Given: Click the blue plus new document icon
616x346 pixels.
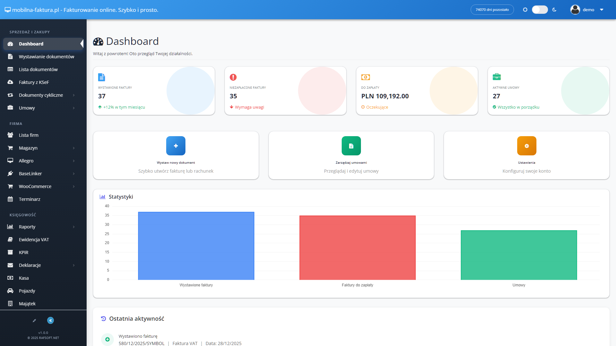Looking at the screenshot, I should pos(175,146).
